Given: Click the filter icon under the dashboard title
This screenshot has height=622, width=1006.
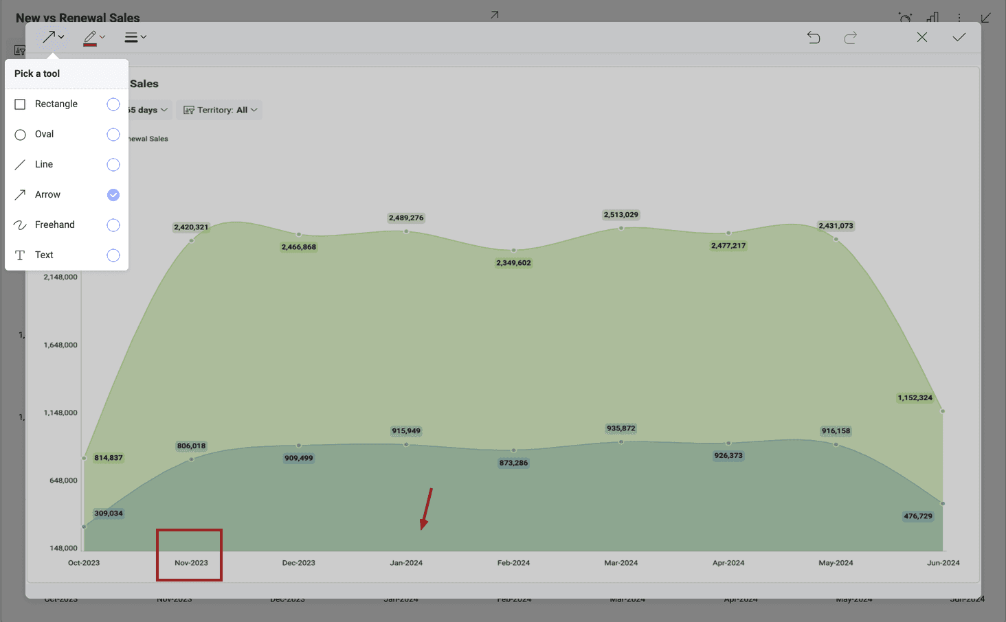Looking at the screenshot, I should (x=19, y=50).
